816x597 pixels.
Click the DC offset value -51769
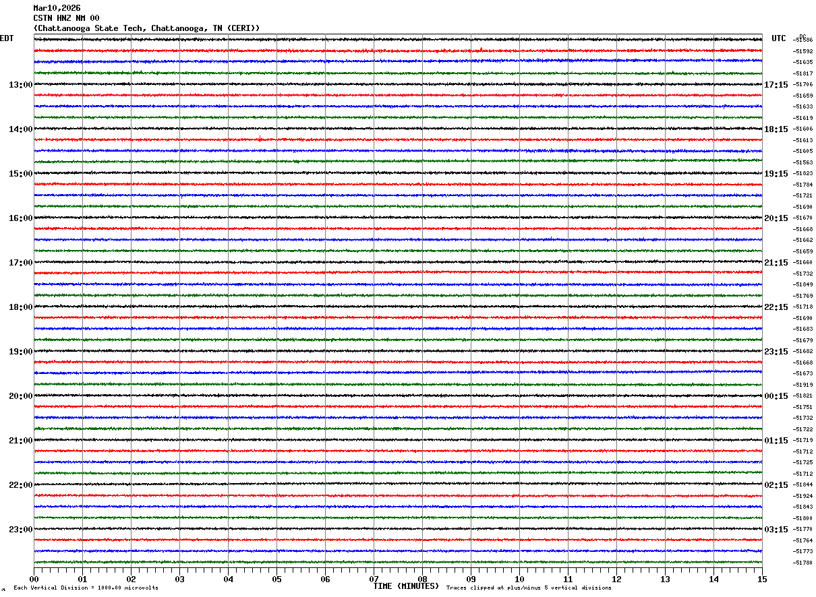pos(803,296)
